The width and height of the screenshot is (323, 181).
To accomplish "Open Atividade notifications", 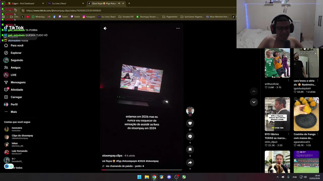I will (x=17, y=90).
